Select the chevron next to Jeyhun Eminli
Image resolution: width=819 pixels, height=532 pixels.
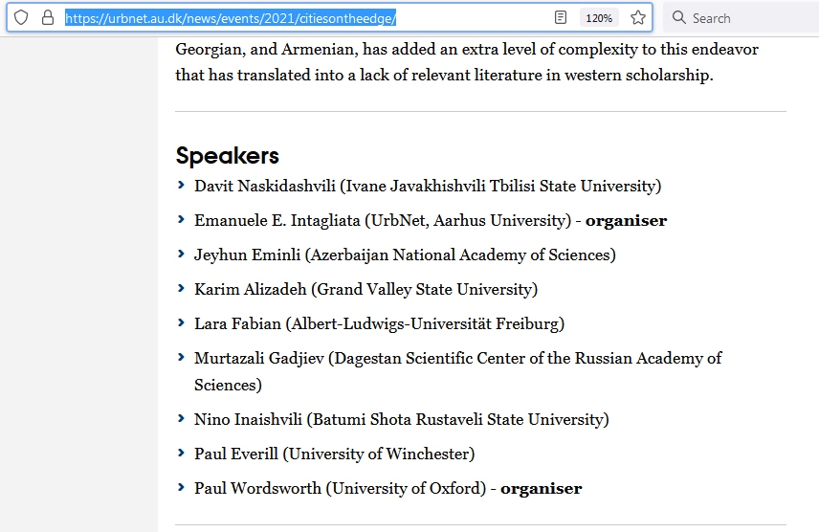point(182,255)
